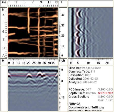Click the 8 mark on the depth scale
This screenshot has width=114, height=112.
[62, 81]
